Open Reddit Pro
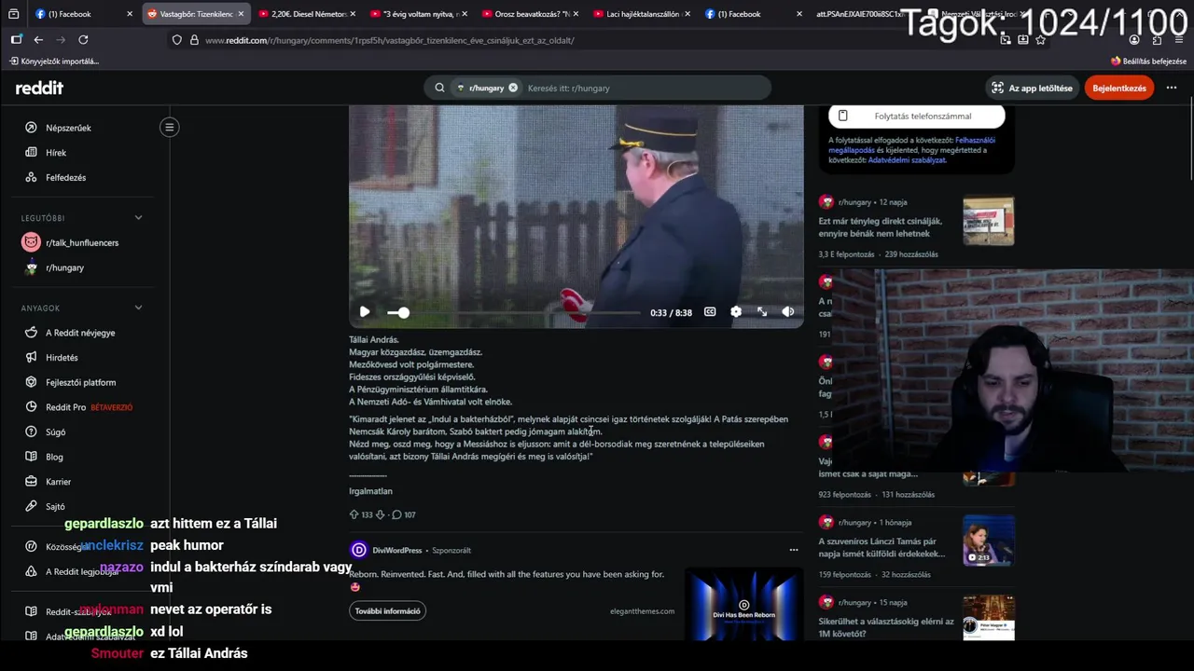Image resolution: width=1194 pixels, height=671 pixels. [x=78, y=407]
